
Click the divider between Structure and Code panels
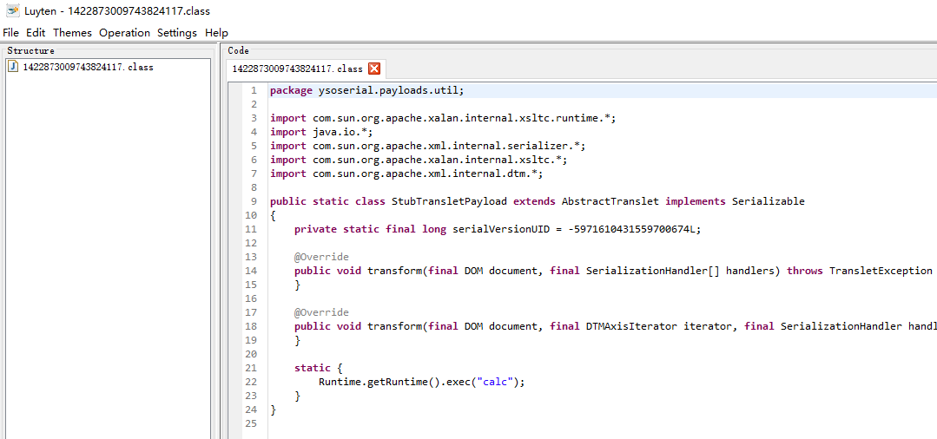(215, 243)
